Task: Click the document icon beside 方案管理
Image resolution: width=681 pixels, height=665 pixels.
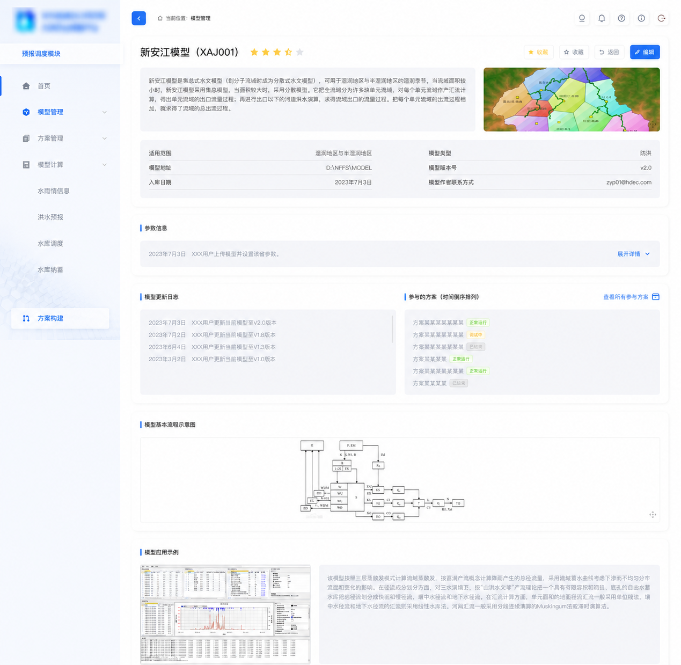Action: [x=26, y=138]
